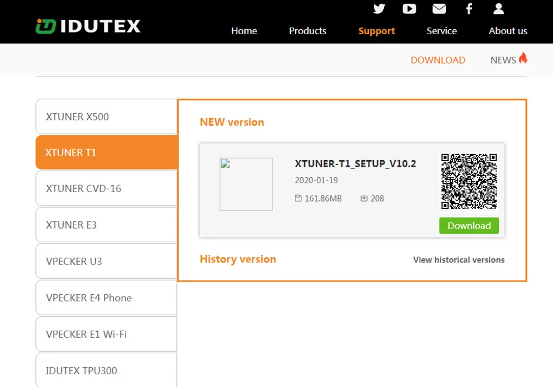
Task: Open the Service menu
Action: (x=441, y=31)
